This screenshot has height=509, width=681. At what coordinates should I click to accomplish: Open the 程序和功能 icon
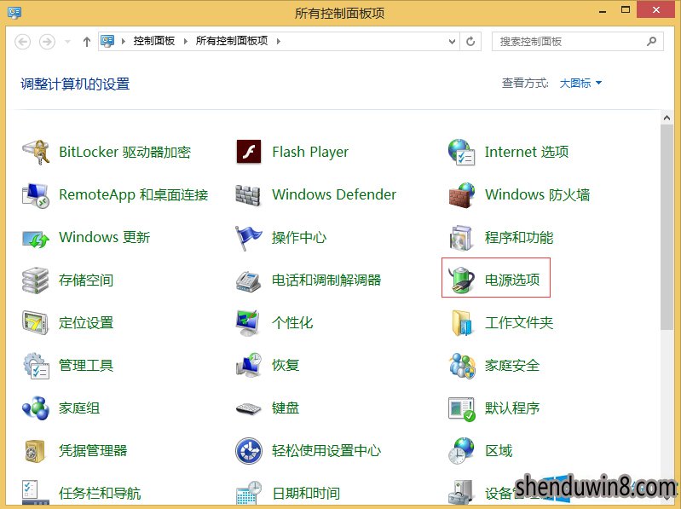click(x=461, y=238)
